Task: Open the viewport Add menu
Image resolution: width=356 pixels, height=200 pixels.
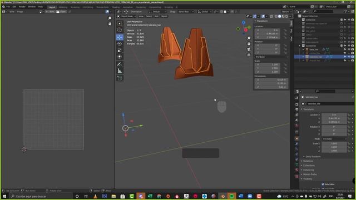Action: click(x=156, y=16)
